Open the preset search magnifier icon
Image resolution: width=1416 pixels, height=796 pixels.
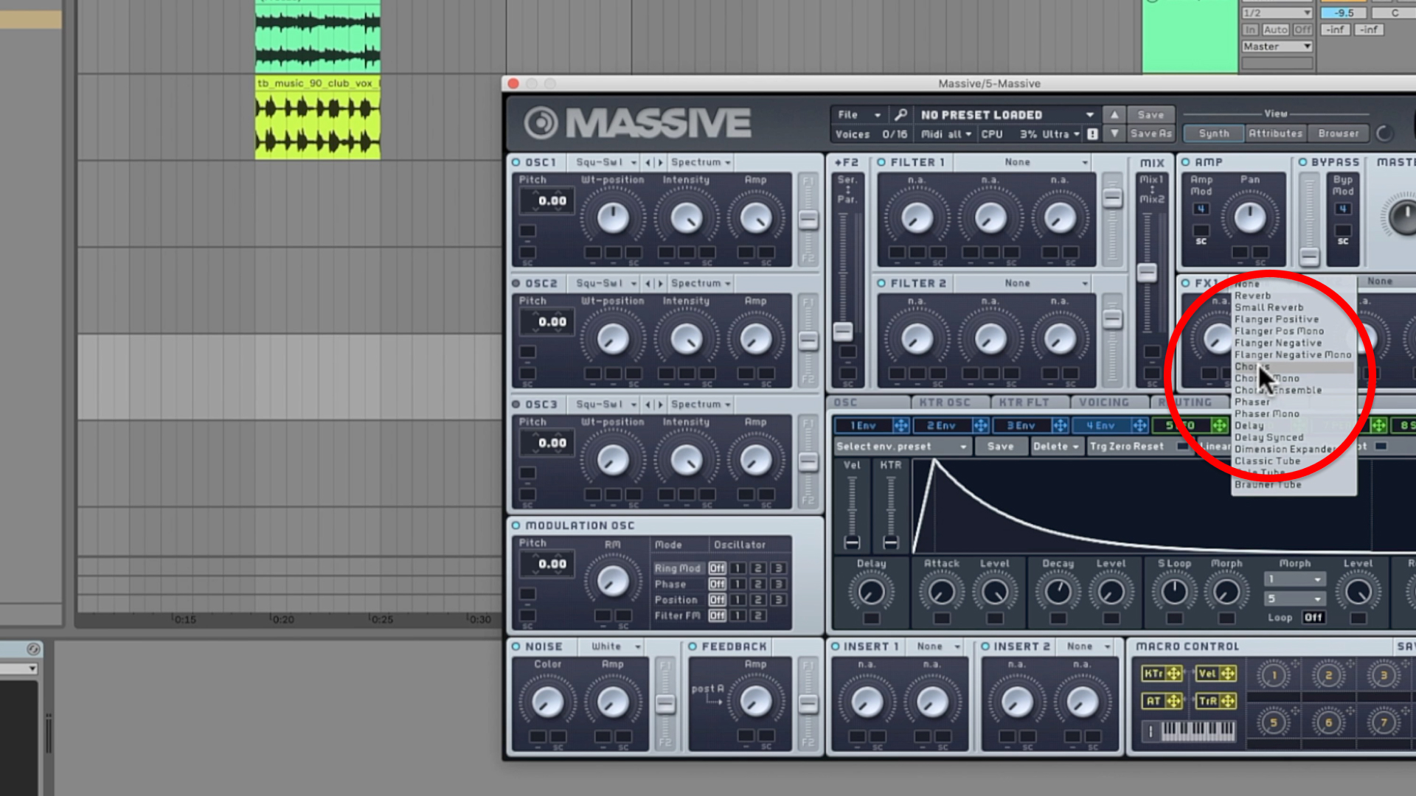[x=900, y=115]
